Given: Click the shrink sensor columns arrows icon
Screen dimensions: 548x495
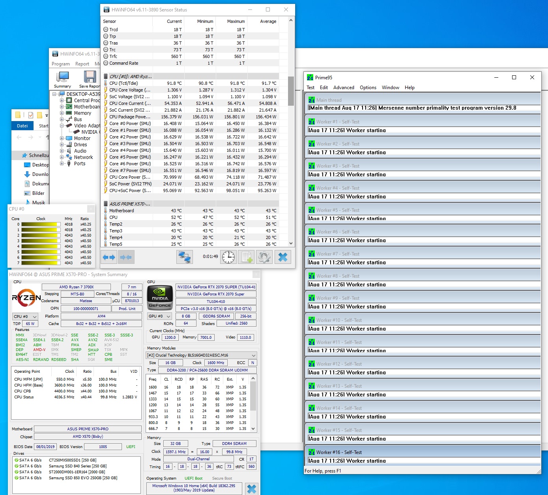Looking at the screenshot, I should coord(126,257).
